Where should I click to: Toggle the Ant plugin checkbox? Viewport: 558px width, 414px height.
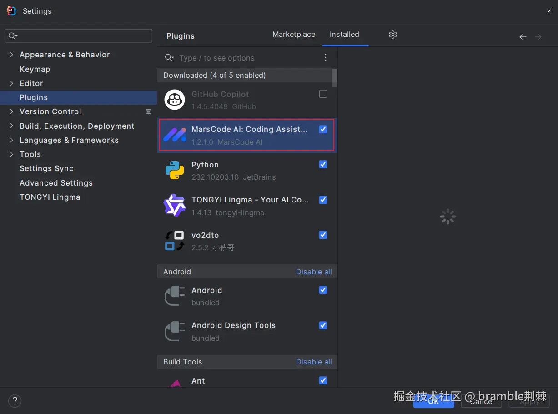[x=323, y=380]
